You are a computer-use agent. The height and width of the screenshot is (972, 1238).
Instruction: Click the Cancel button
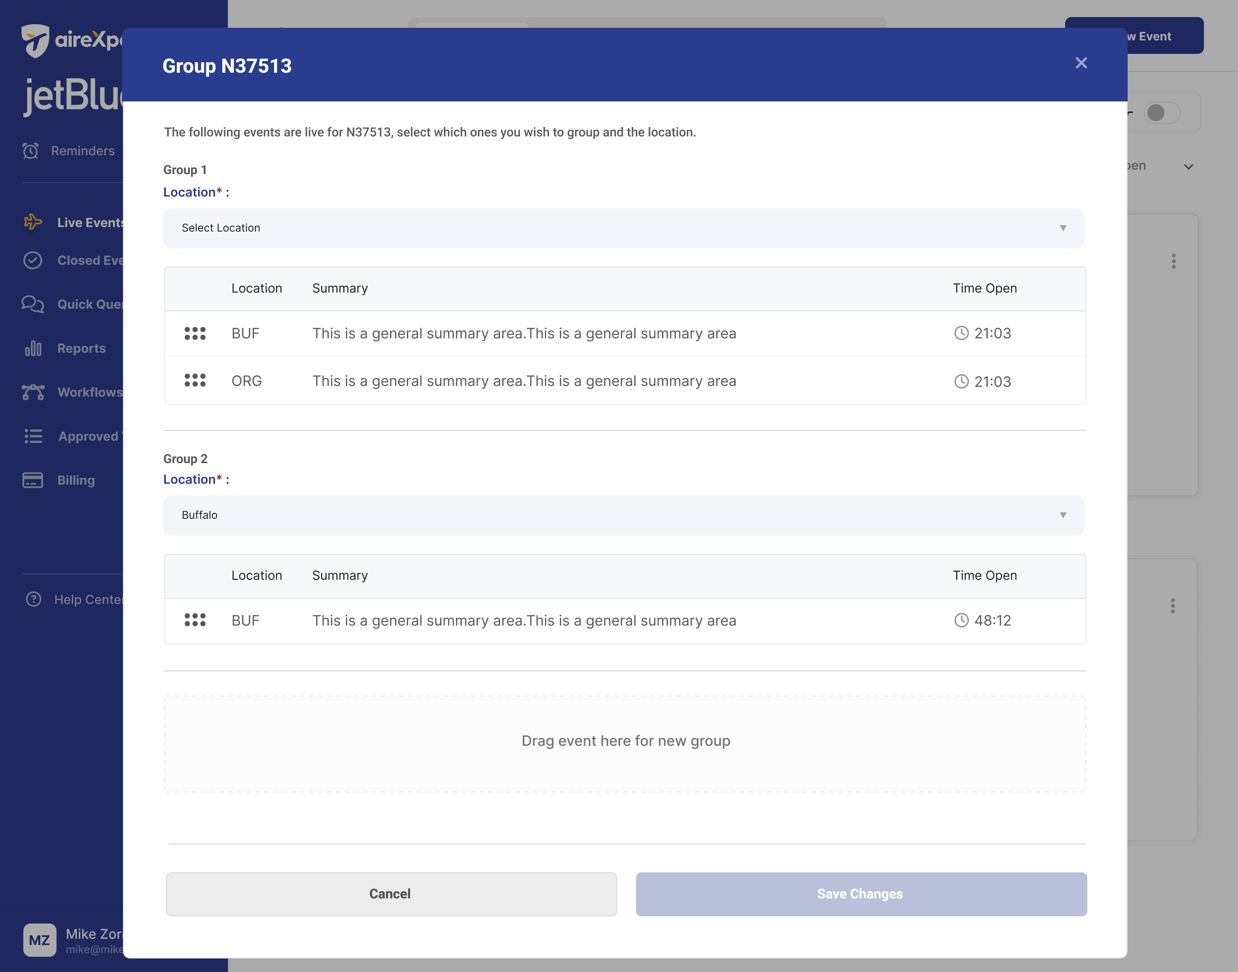point(391,894)
